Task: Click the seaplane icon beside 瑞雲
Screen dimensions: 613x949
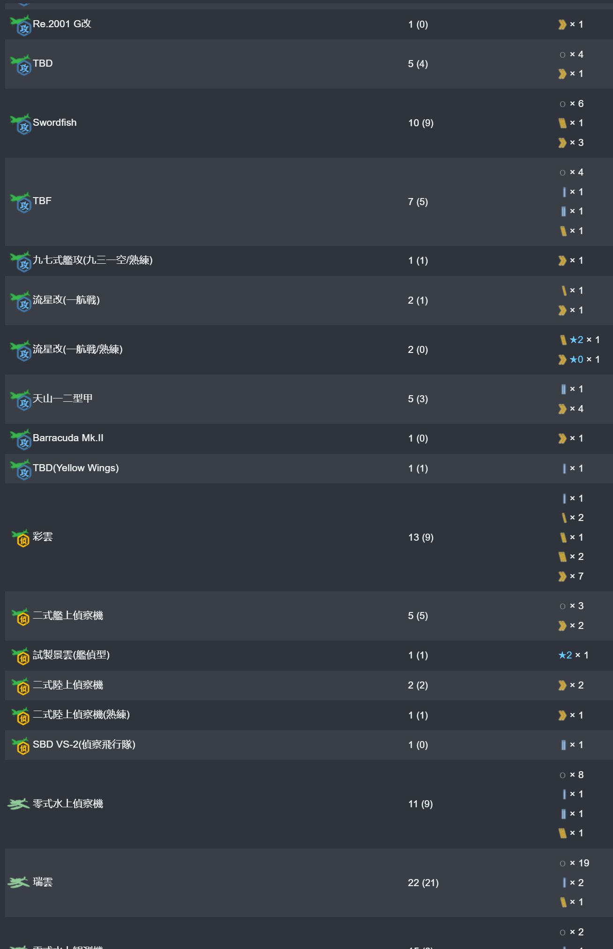Action: (19, 883)
